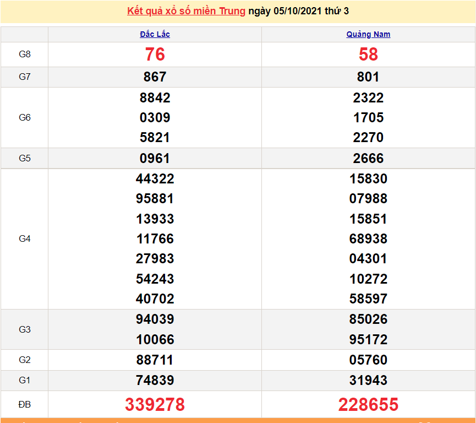Select the ĐB row label
The image size is (476, 423).
click(x=24, y=404)
